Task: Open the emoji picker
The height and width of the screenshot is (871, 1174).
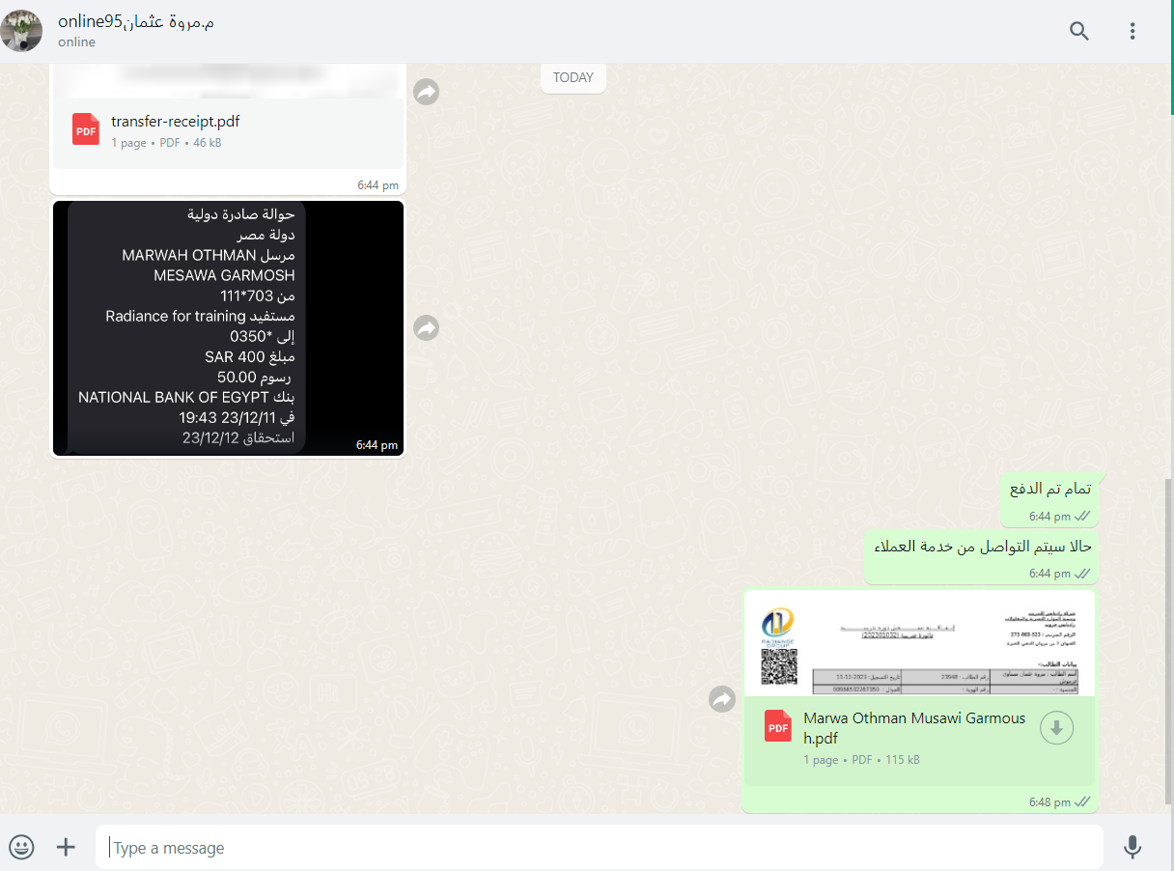Action: coord(21,848)
